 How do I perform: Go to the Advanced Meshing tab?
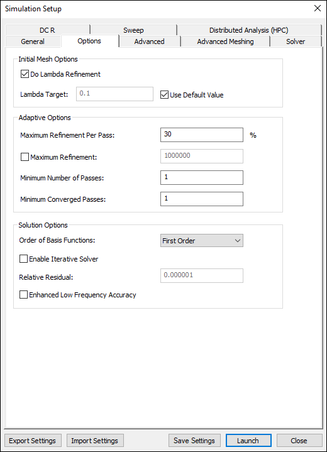tap(225, 41)
